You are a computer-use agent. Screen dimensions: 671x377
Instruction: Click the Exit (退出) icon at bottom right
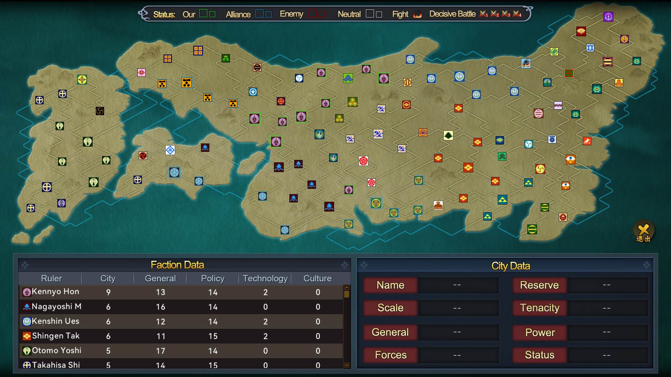[x=643, y=230]
